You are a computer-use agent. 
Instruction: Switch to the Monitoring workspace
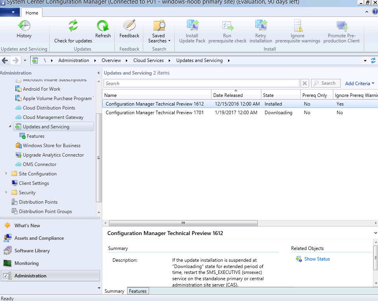click(50, 263)
